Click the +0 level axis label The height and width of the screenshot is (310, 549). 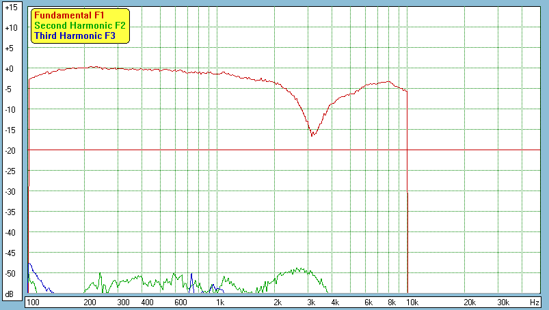click(10, 69)
